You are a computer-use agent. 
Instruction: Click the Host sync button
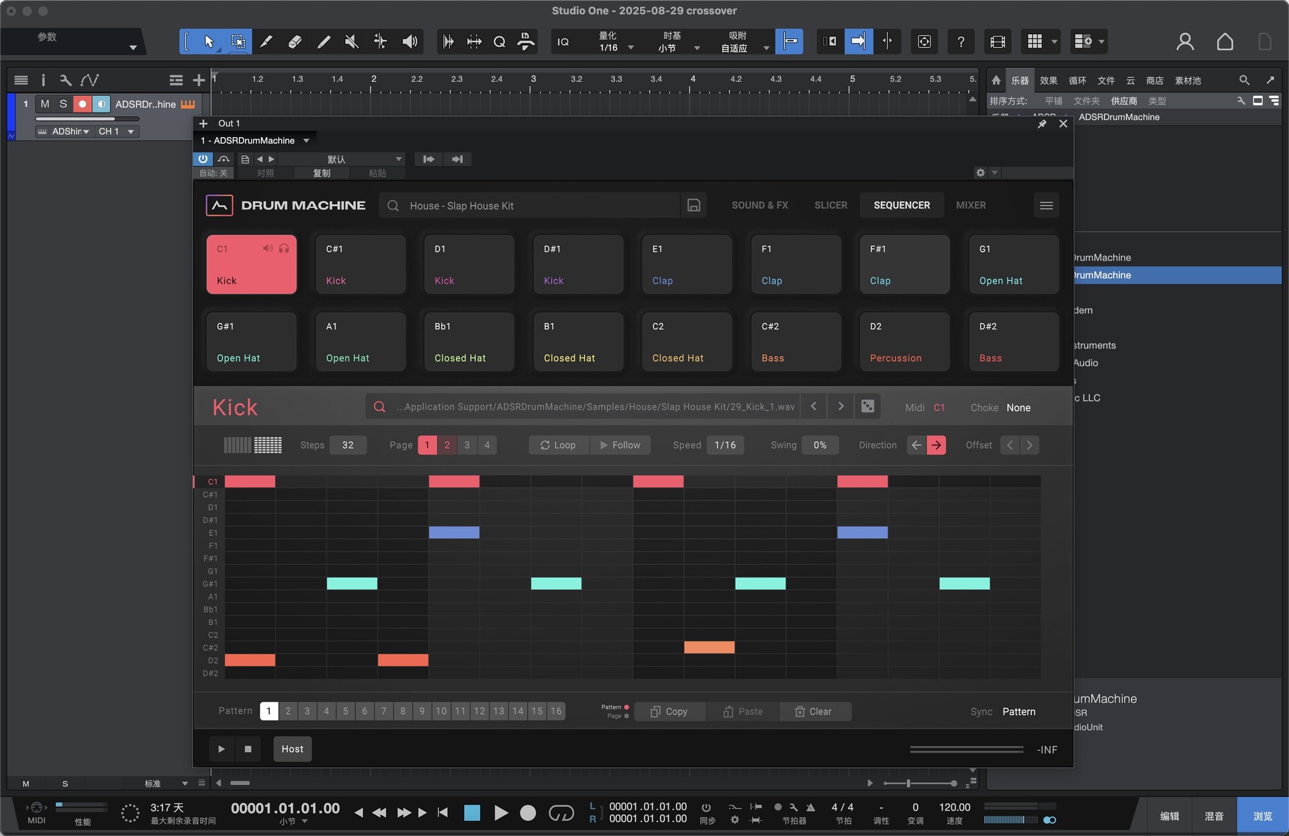292,749
